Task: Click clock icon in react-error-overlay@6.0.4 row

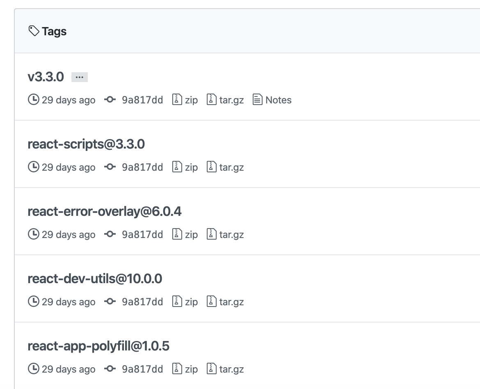Action: 33,234
